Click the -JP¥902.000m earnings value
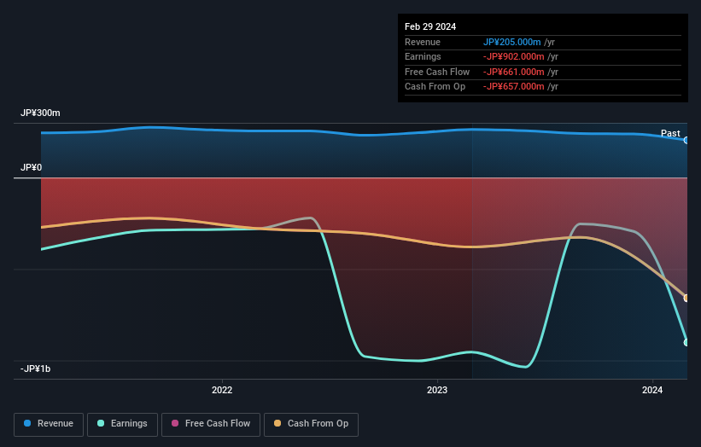The image size is (701, 447). pyautogui.click(x=514, y=56)
